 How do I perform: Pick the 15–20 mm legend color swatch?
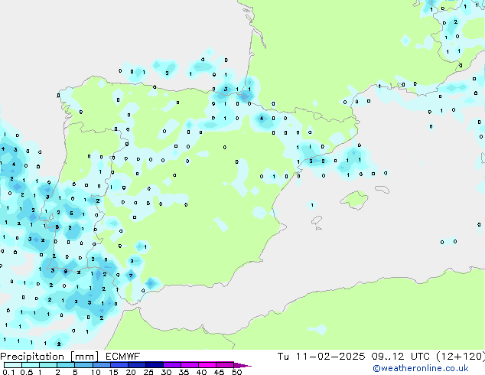point(119,365)
